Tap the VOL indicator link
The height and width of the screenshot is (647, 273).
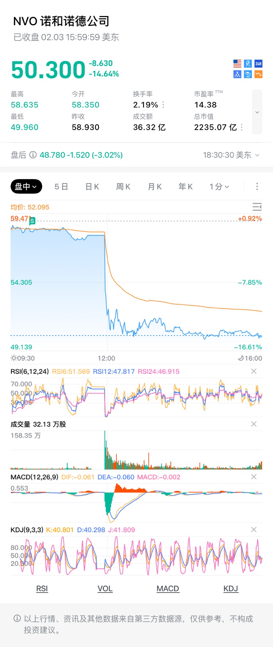pyautogui.click(x=105, y=589)
